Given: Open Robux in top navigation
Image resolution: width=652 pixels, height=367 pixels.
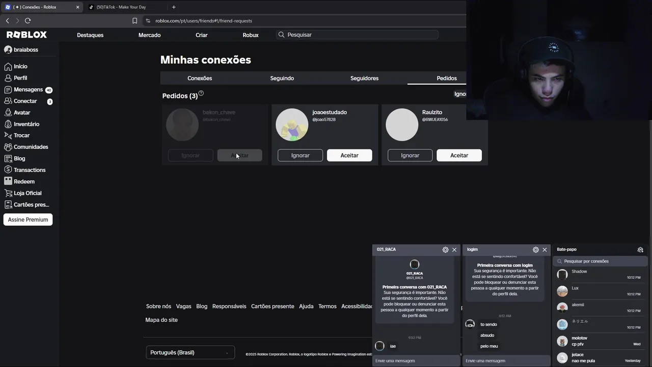Looking at the screenshot, I should (x=251, y=35).
